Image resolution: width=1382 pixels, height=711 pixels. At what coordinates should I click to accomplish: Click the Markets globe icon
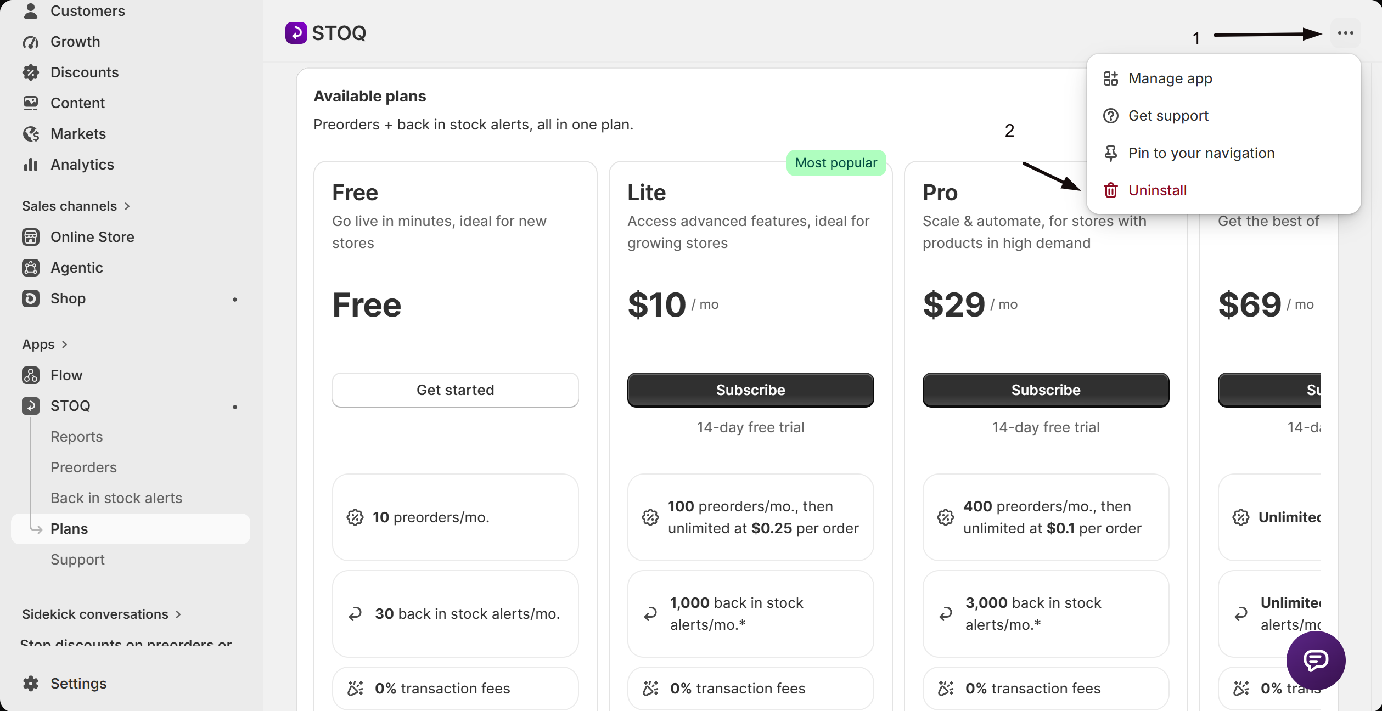click(x=31, y=134)
